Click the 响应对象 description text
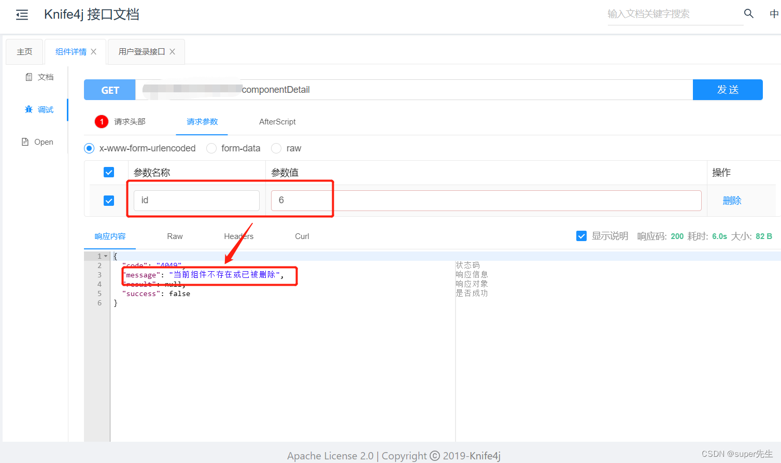This screenshot has width=781, height=463. (472, 284)
